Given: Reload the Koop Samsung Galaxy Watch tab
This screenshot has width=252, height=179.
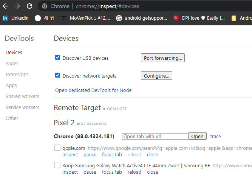Looking at the screenshot, I should 135,172.
